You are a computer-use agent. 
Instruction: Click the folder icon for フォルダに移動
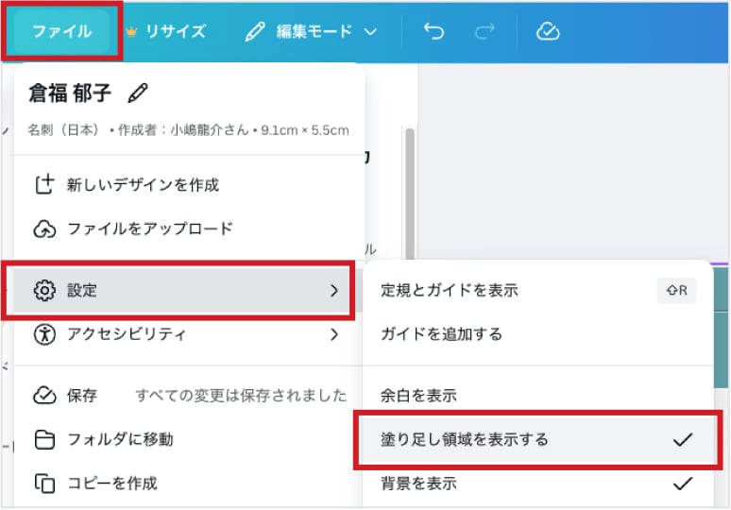[x=44, y=439]
